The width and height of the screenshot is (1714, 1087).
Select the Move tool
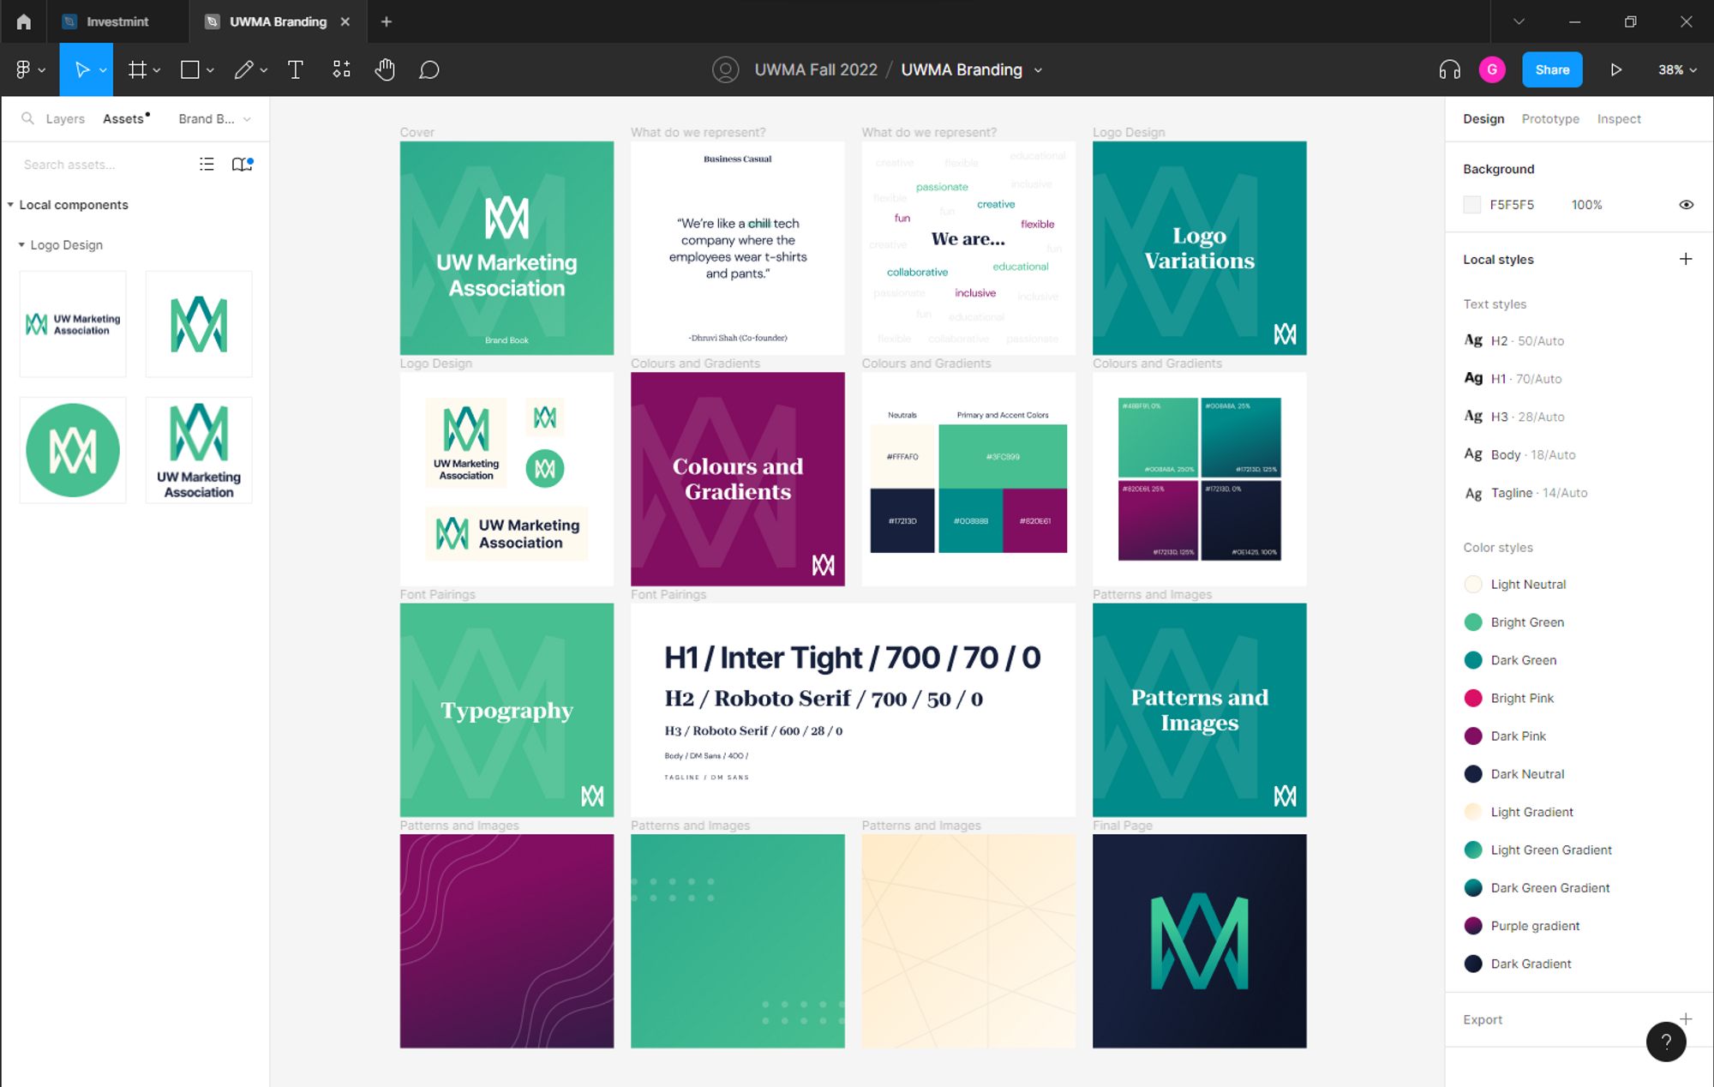pyautogui.click(x=81, y=69)
